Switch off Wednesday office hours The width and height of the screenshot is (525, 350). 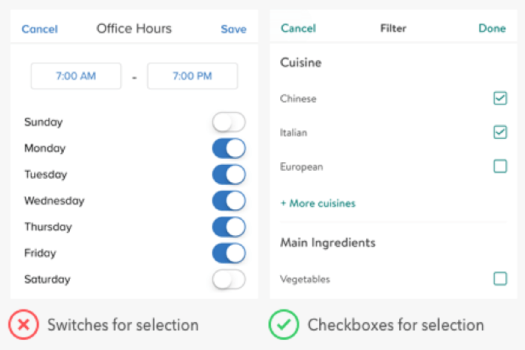(x=229, y=201)
